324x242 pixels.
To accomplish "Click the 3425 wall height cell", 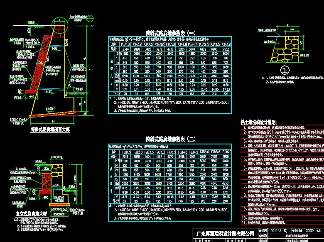I will coord(148,49).
